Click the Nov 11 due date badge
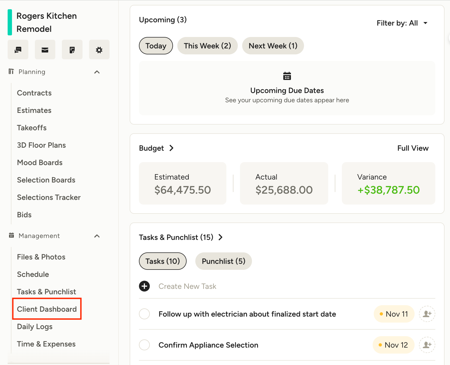Viewport: 450px width, 365px height. [394, 314]
